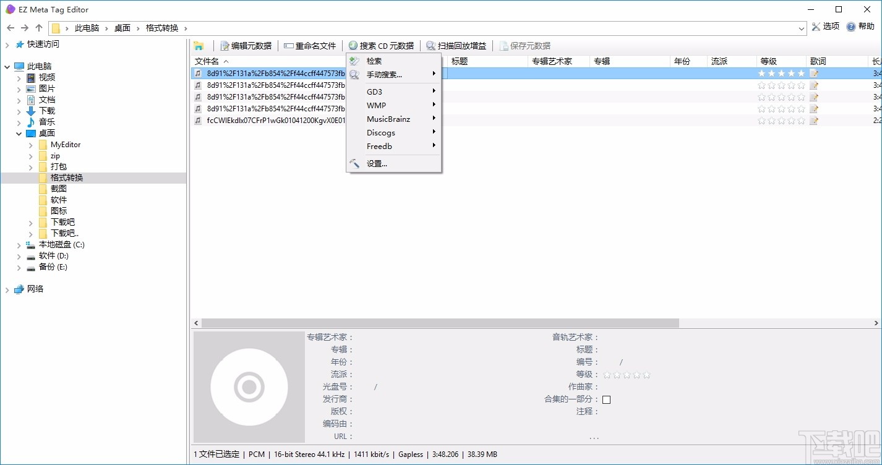882x465 pixels.
Task: Edit lyrics for the selected track
Action: (814, 73)
